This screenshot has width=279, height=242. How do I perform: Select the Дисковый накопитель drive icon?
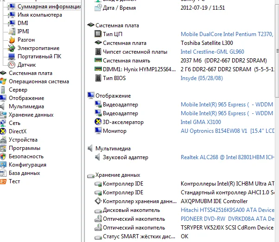(98, 211)
